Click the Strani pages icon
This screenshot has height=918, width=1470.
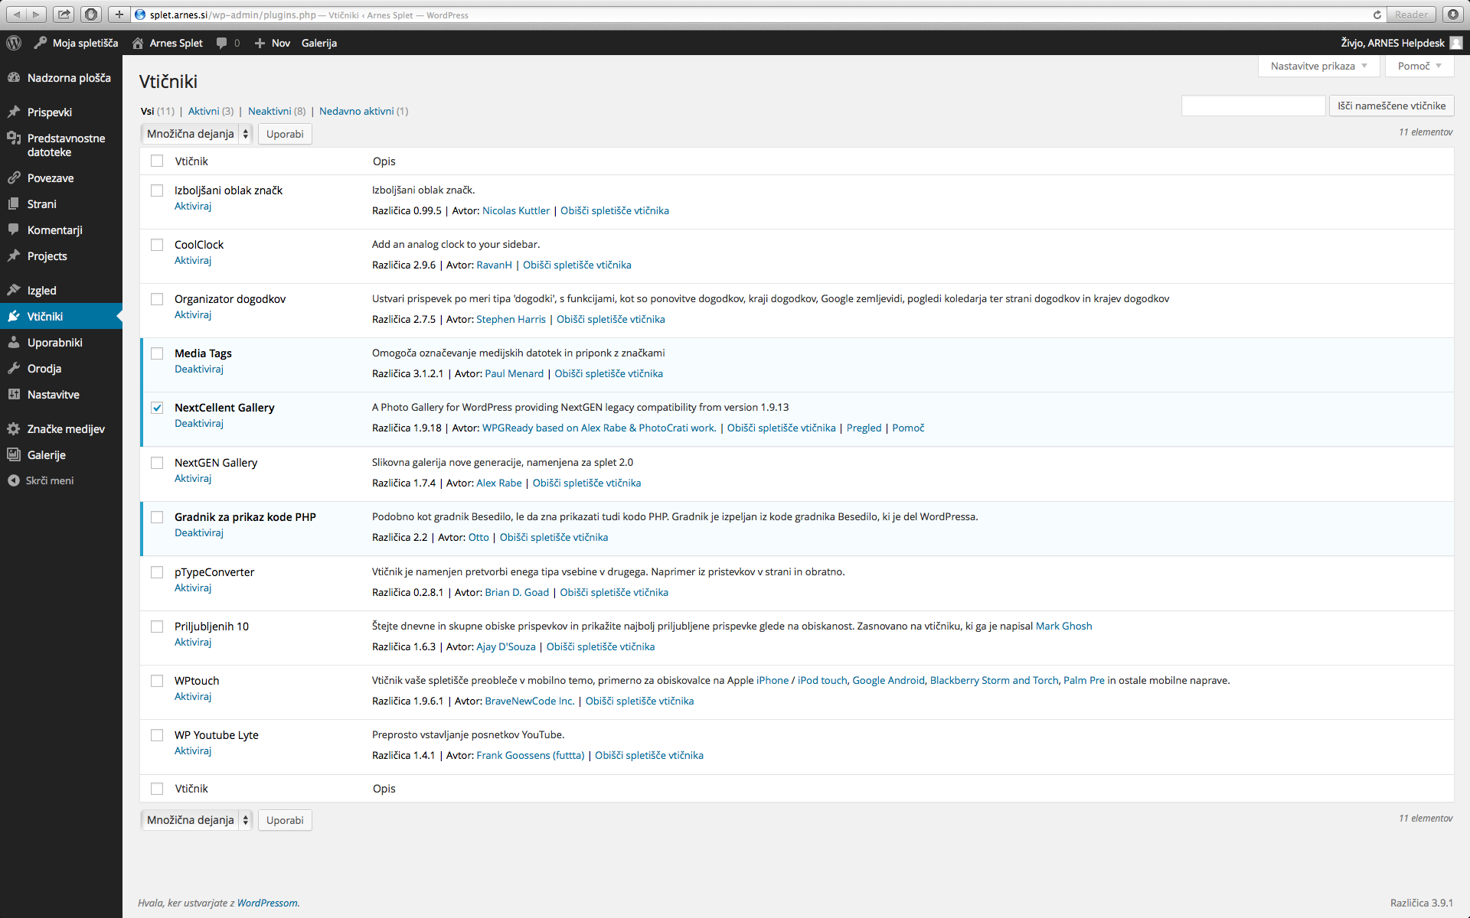tap(14, 203)
